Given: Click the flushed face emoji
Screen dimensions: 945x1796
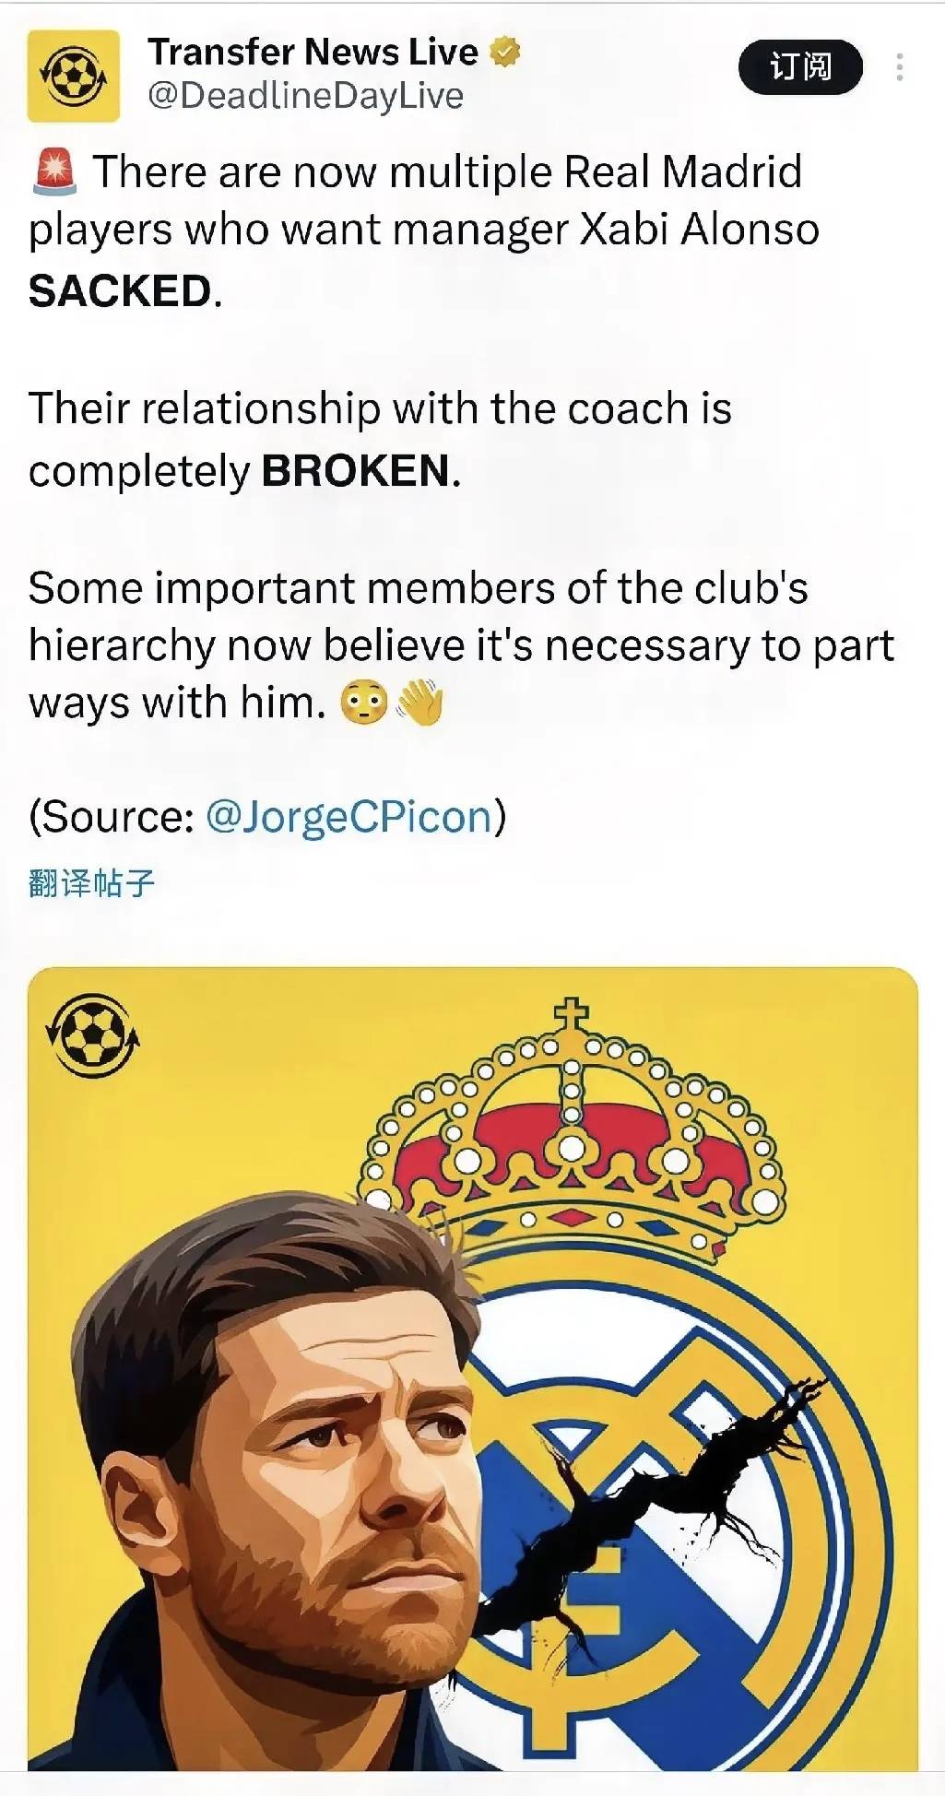Looking at the screenshot, I should [364, 704].
